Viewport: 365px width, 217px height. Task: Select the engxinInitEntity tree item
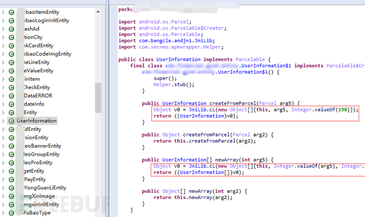pyautogui.click(x=41, y=204)
